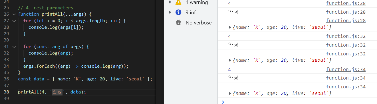This screenshot has height=104, width=377.
Task: Click line number 37 in the gutter
Action: 7,86
